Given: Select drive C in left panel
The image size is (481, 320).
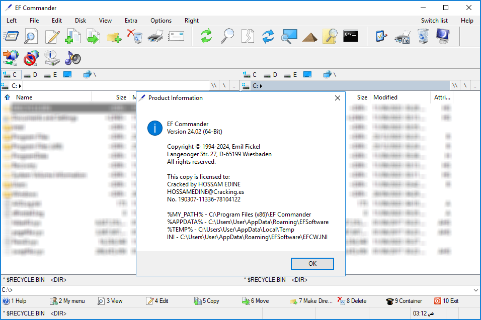Looking at the screenshot, I should tap(12, 75).
